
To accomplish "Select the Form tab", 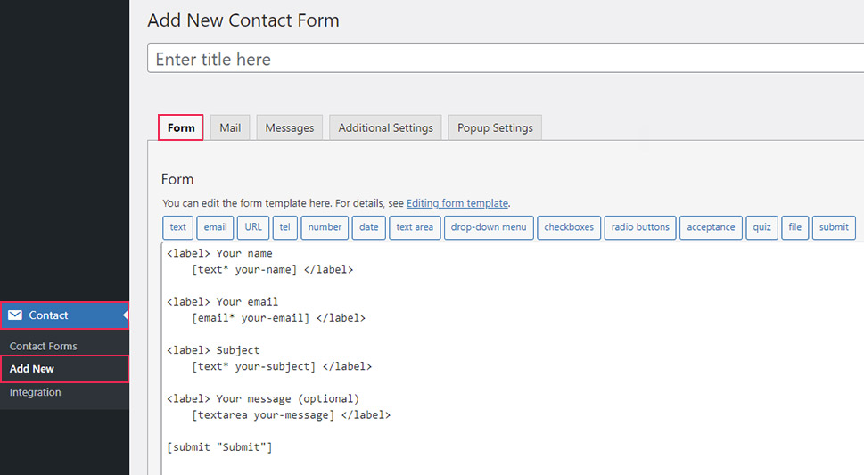I will 181,127.
